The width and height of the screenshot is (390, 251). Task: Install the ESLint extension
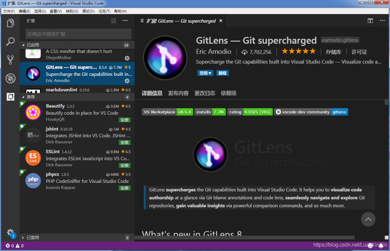124,165
